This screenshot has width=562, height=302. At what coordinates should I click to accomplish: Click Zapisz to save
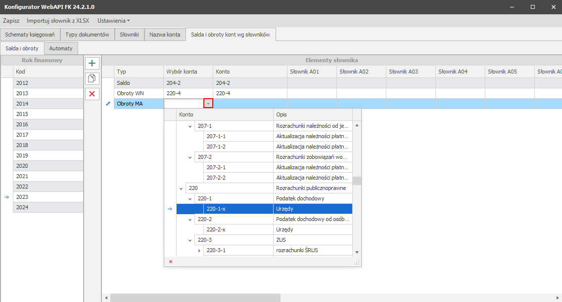tap(11, 21)
